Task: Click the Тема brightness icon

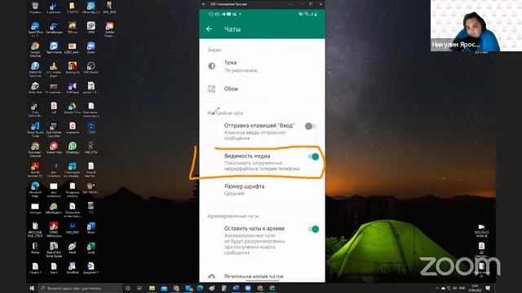Action: click(x=212, y=66)
